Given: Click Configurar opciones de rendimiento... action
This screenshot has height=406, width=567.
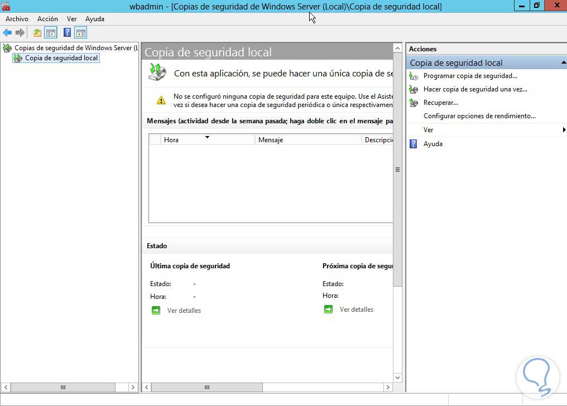Looking at the screenshot, I should (479, 116).
